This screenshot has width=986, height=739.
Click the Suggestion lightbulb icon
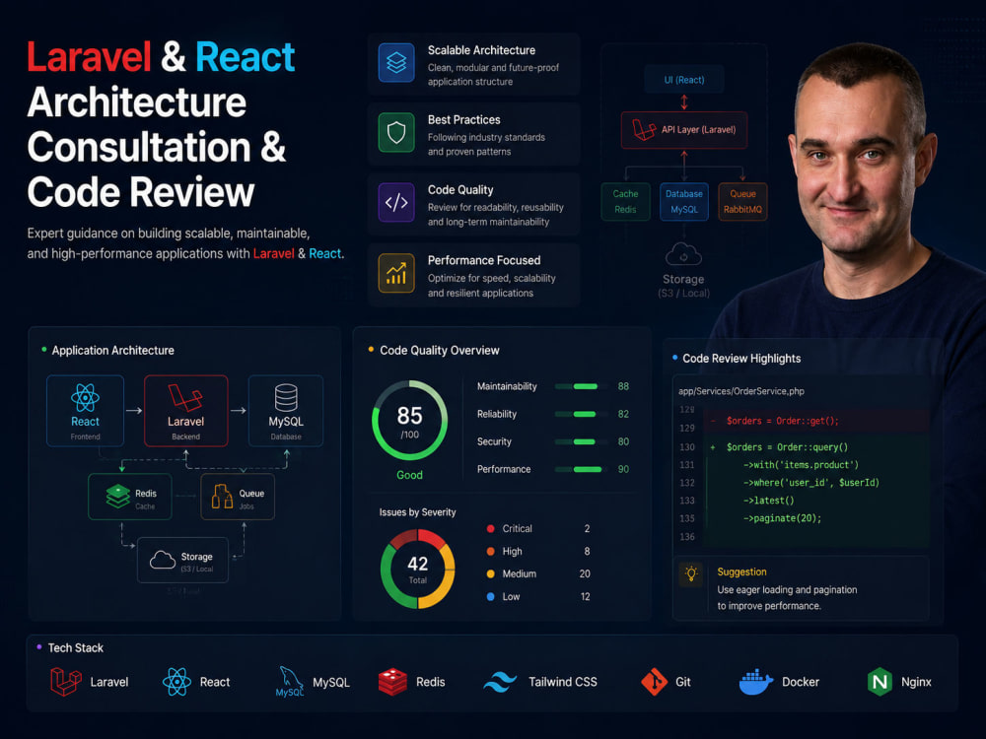coord(691,573)
